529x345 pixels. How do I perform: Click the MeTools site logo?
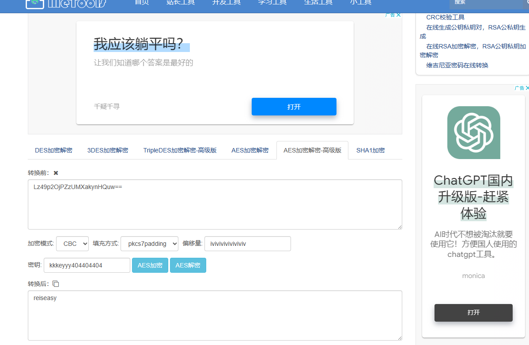click(x=66, y=3)
